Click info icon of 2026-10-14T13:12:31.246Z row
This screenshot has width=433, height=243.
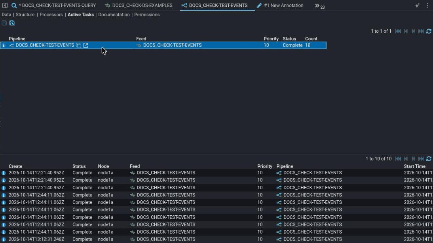click(x=3, y=239)
